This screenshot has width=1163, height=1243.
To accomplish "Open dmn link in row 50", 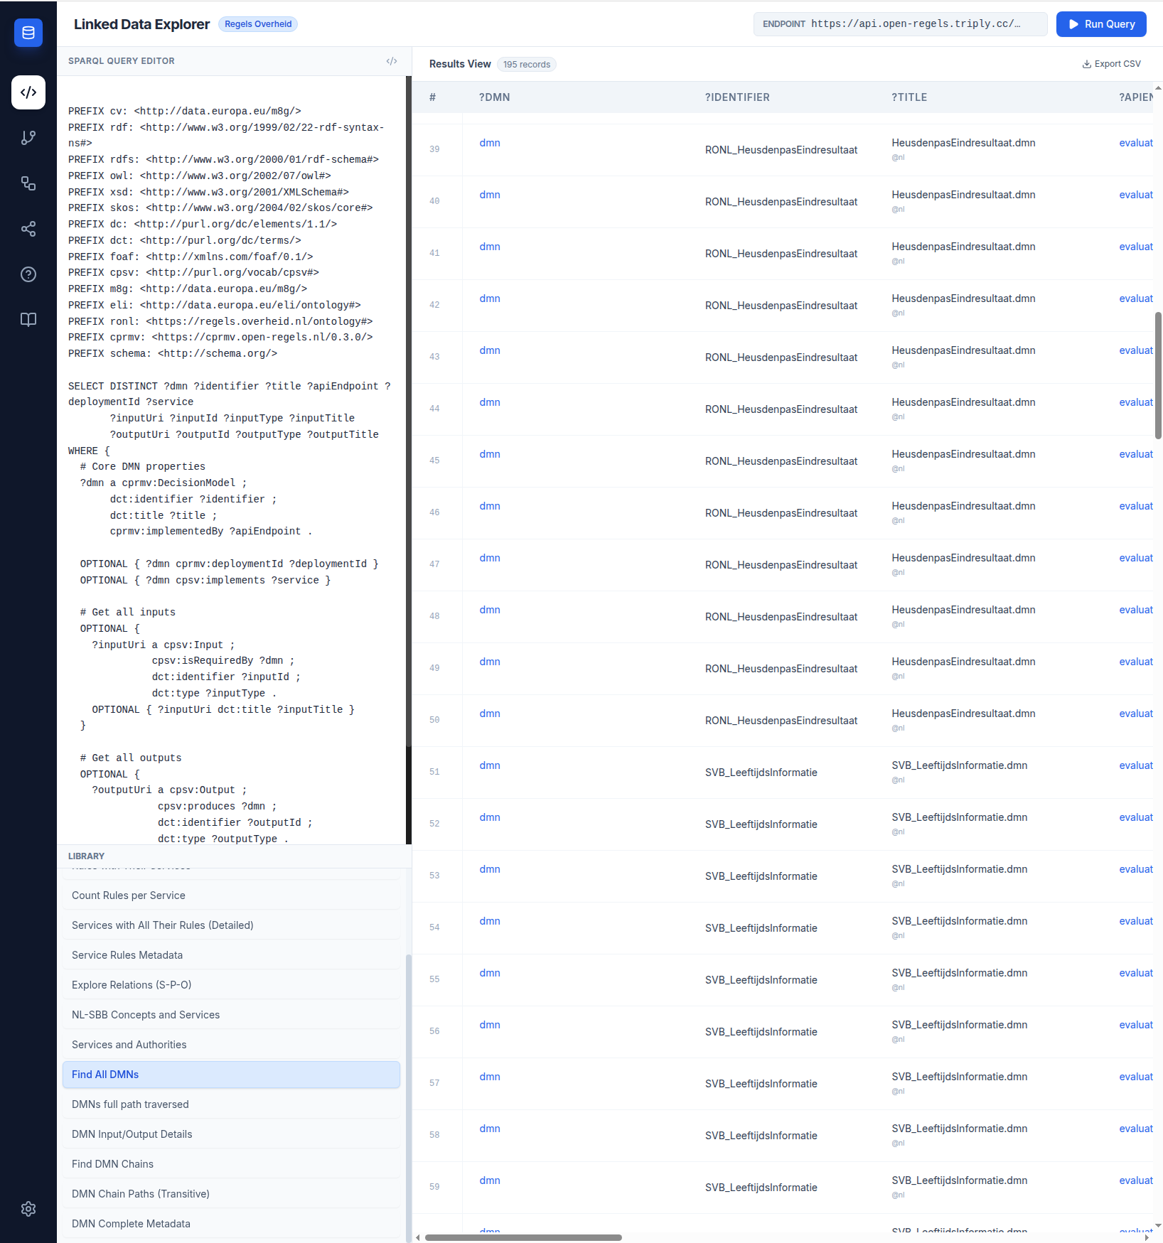I will coord(490,714).
